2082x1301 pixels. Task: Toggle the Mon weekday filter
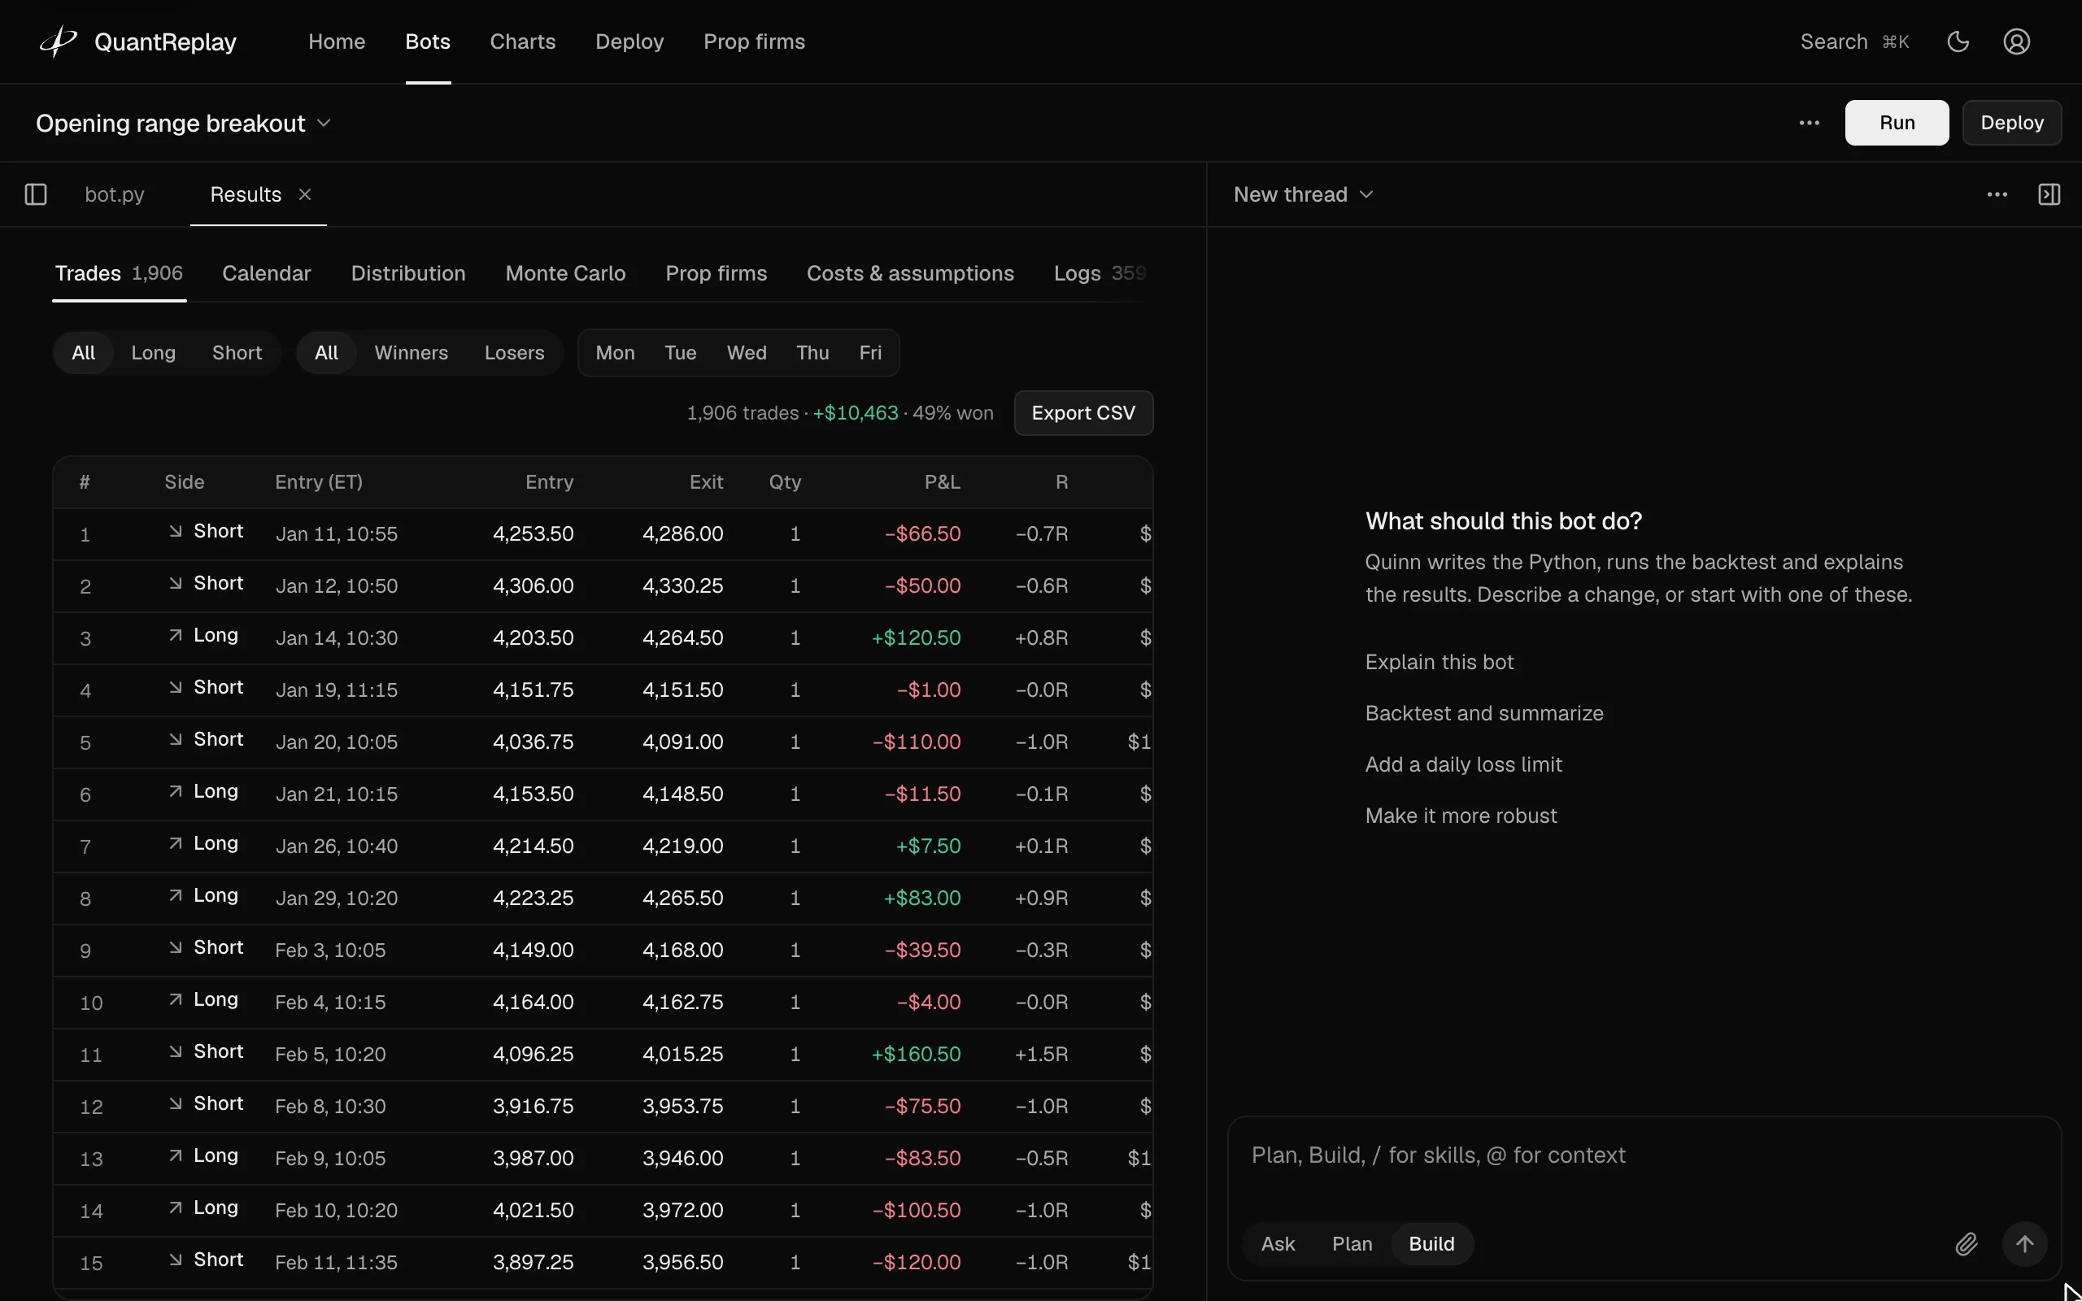click(x=615, y=353)
